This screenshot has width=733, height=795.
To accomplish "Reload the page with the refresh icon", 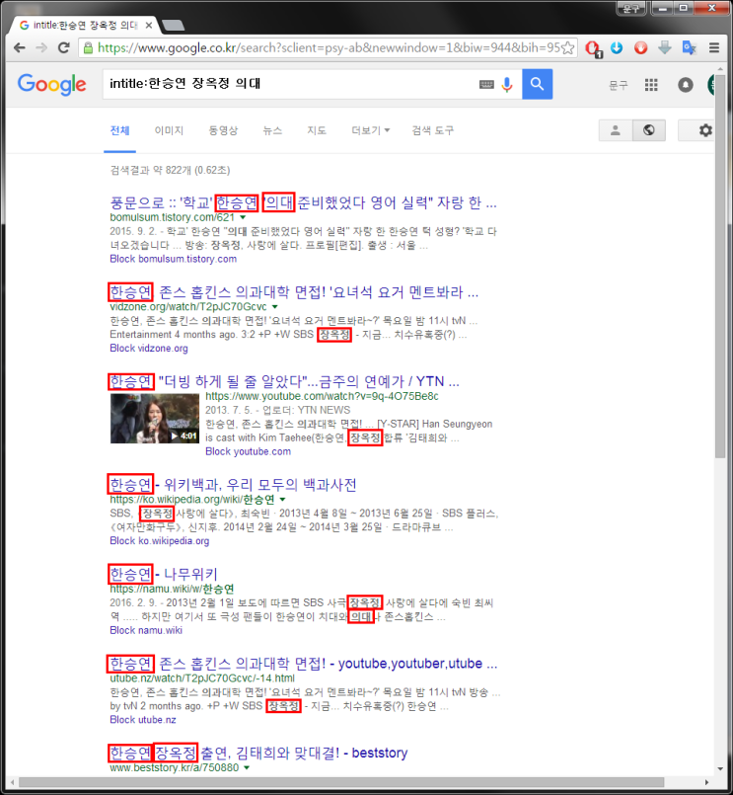I will pos(64,47).
